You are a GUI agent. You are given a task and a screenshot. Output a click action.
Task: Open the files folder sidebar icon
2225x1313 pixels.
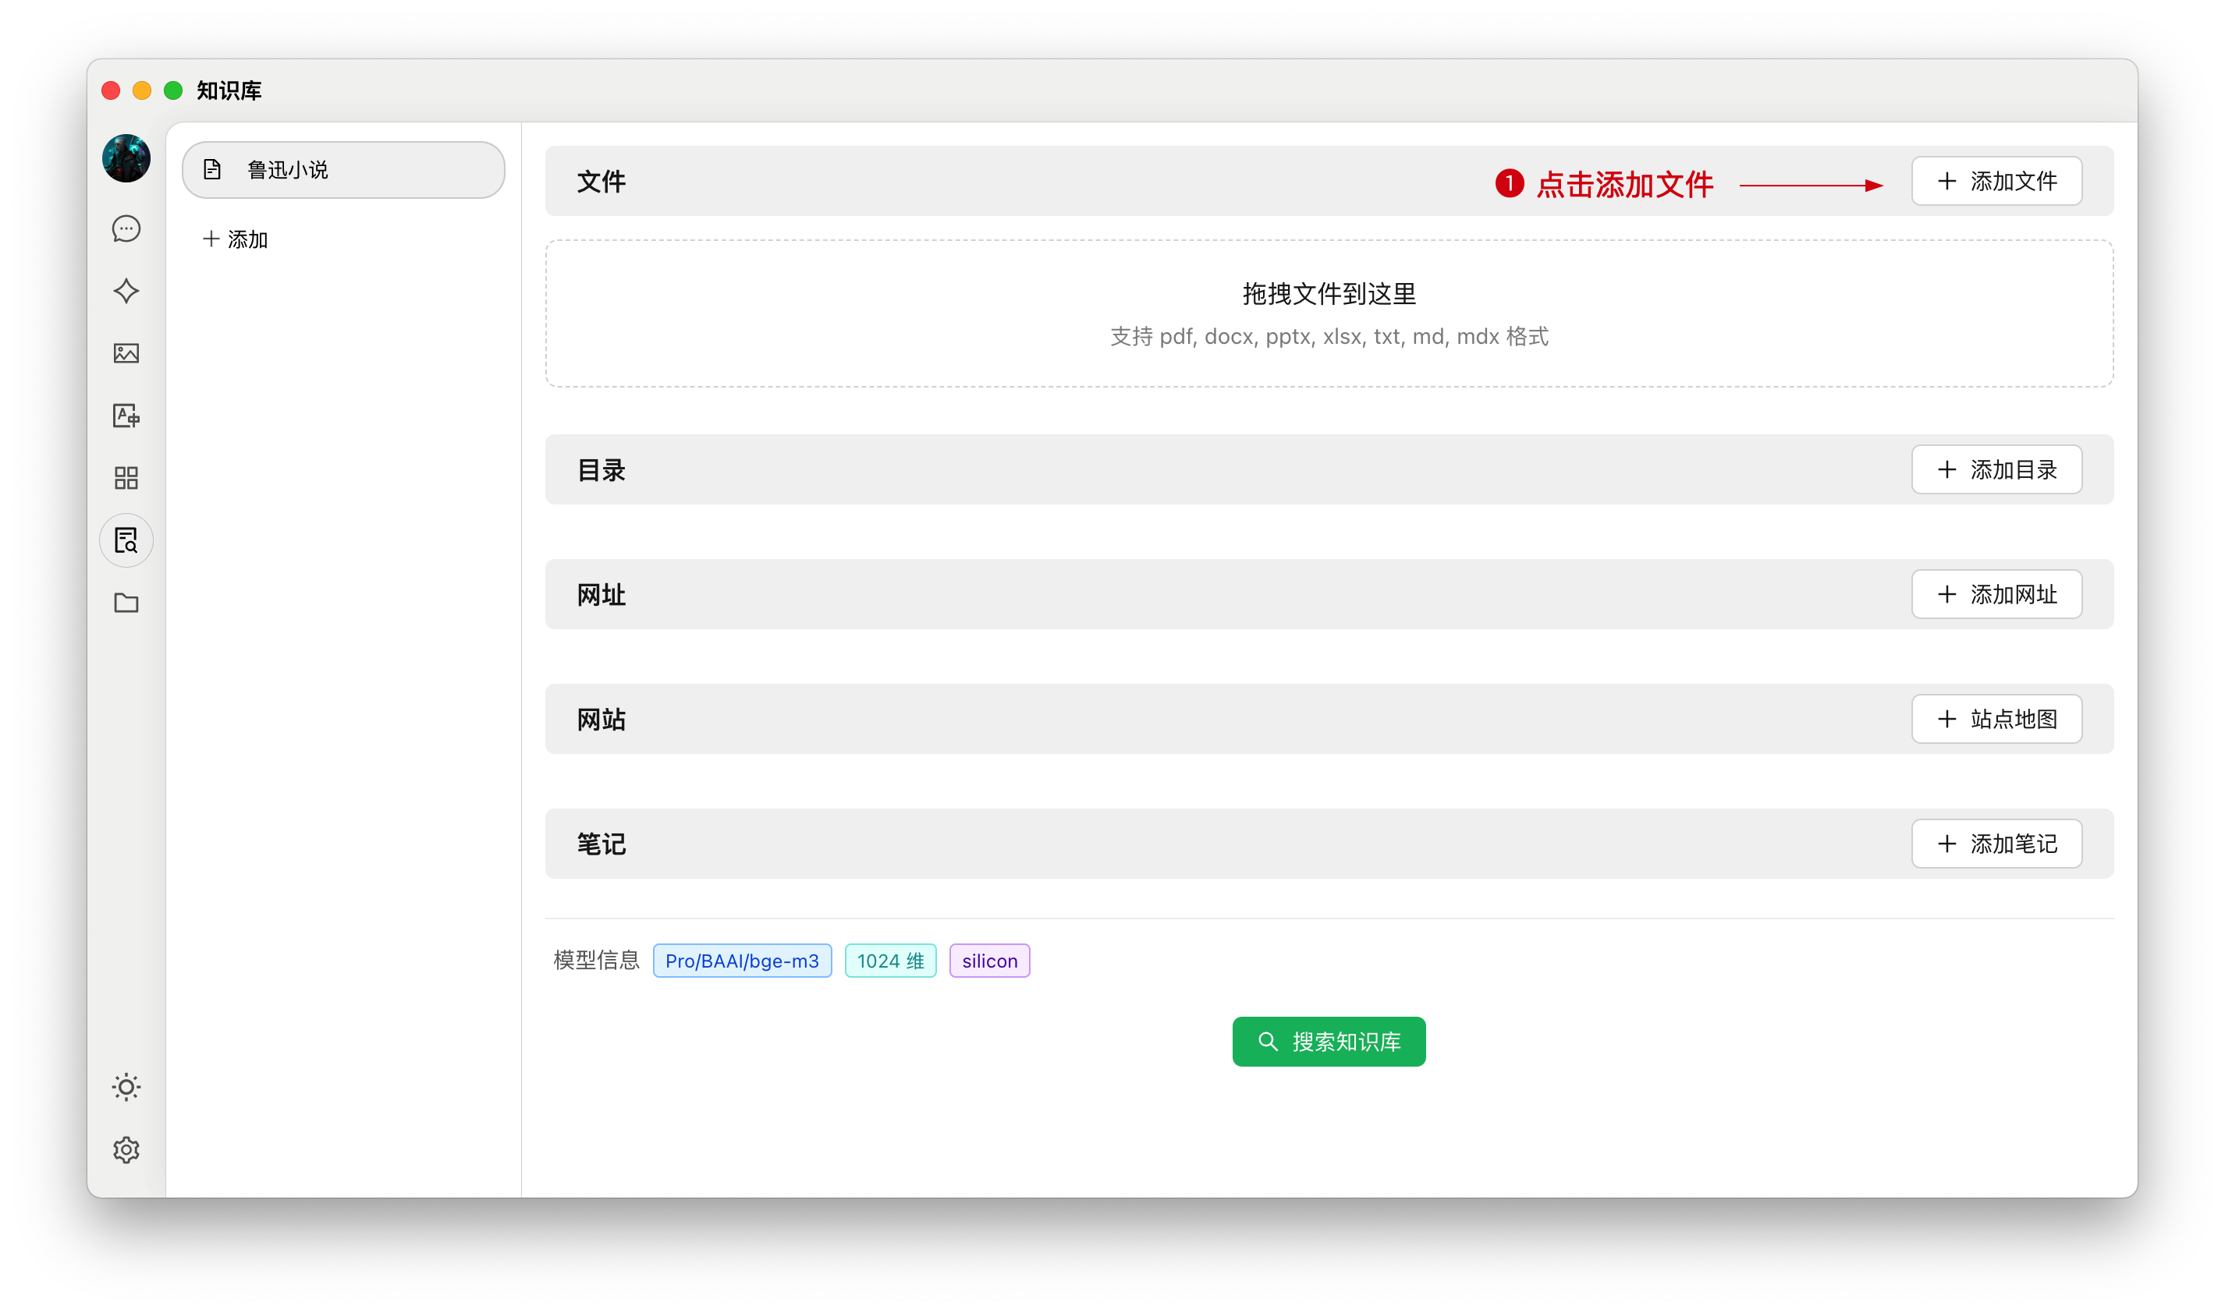pyautogui.click(x=126, y=603)
